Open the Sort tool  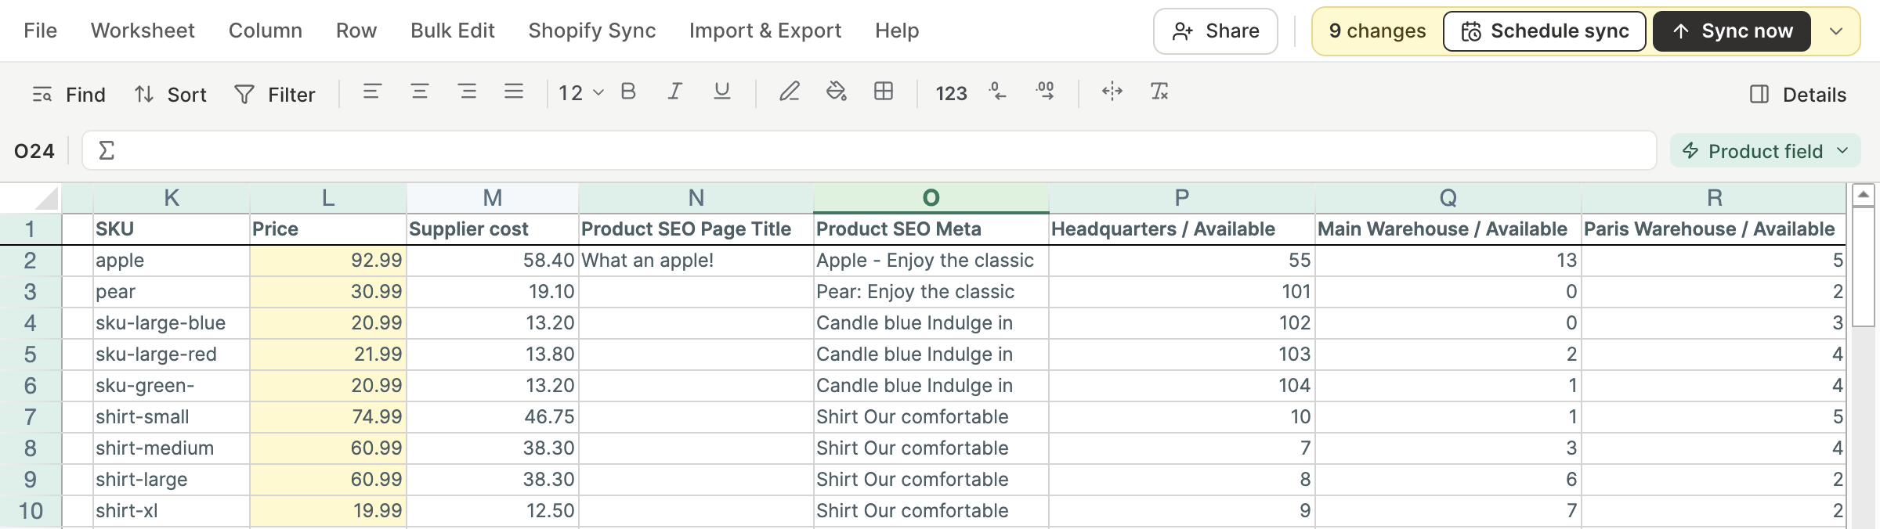[170, 95]
